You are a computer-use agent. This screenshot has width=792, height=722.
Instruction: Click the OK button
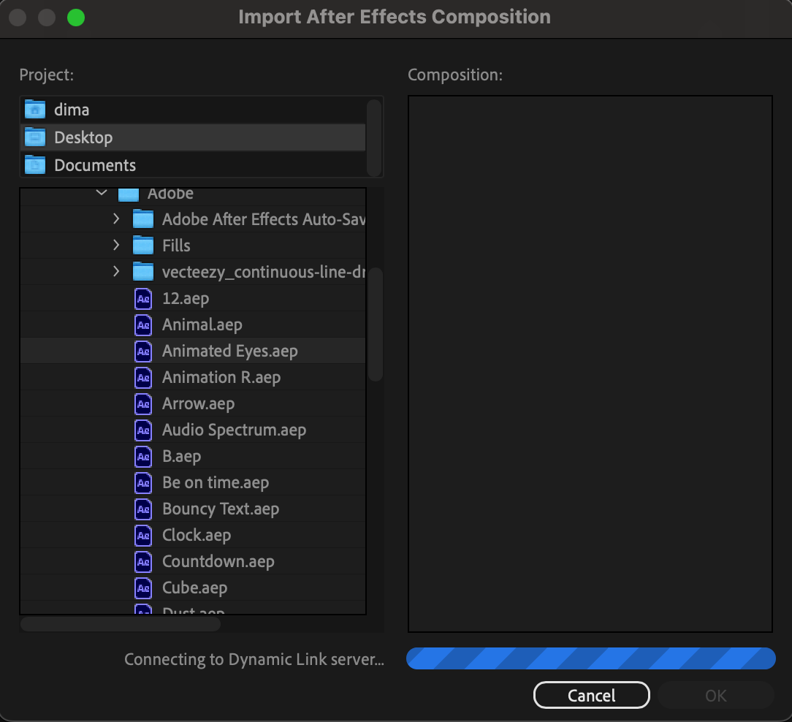(x=716, y=695)
